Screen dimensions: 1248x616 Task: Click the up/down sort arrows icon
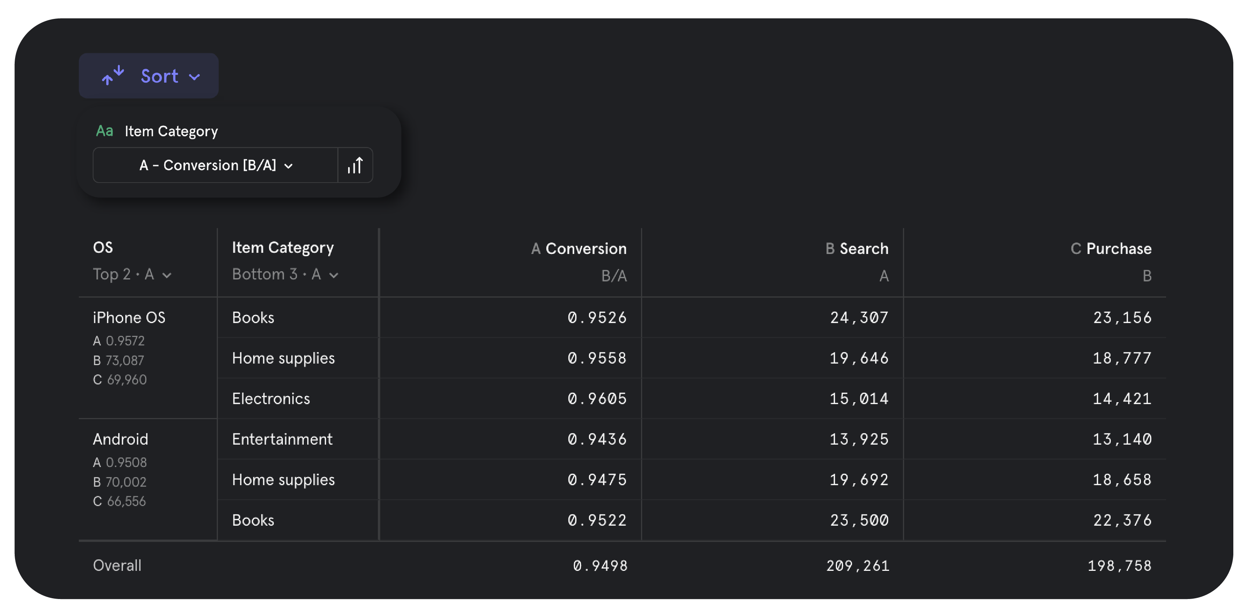[x=113, y=76]
